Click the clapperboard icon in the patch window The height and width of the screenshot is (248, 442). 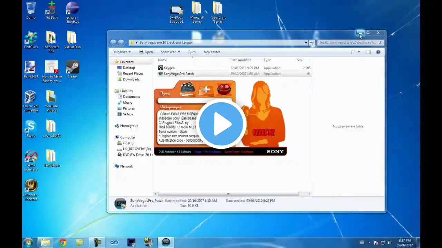187,90
